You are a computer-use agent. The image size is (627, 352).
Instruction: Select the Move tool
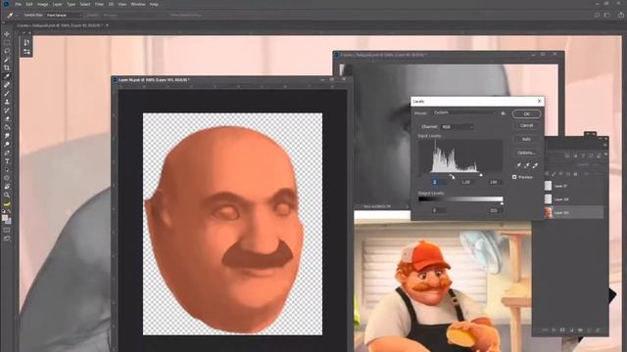click(7, 34)
